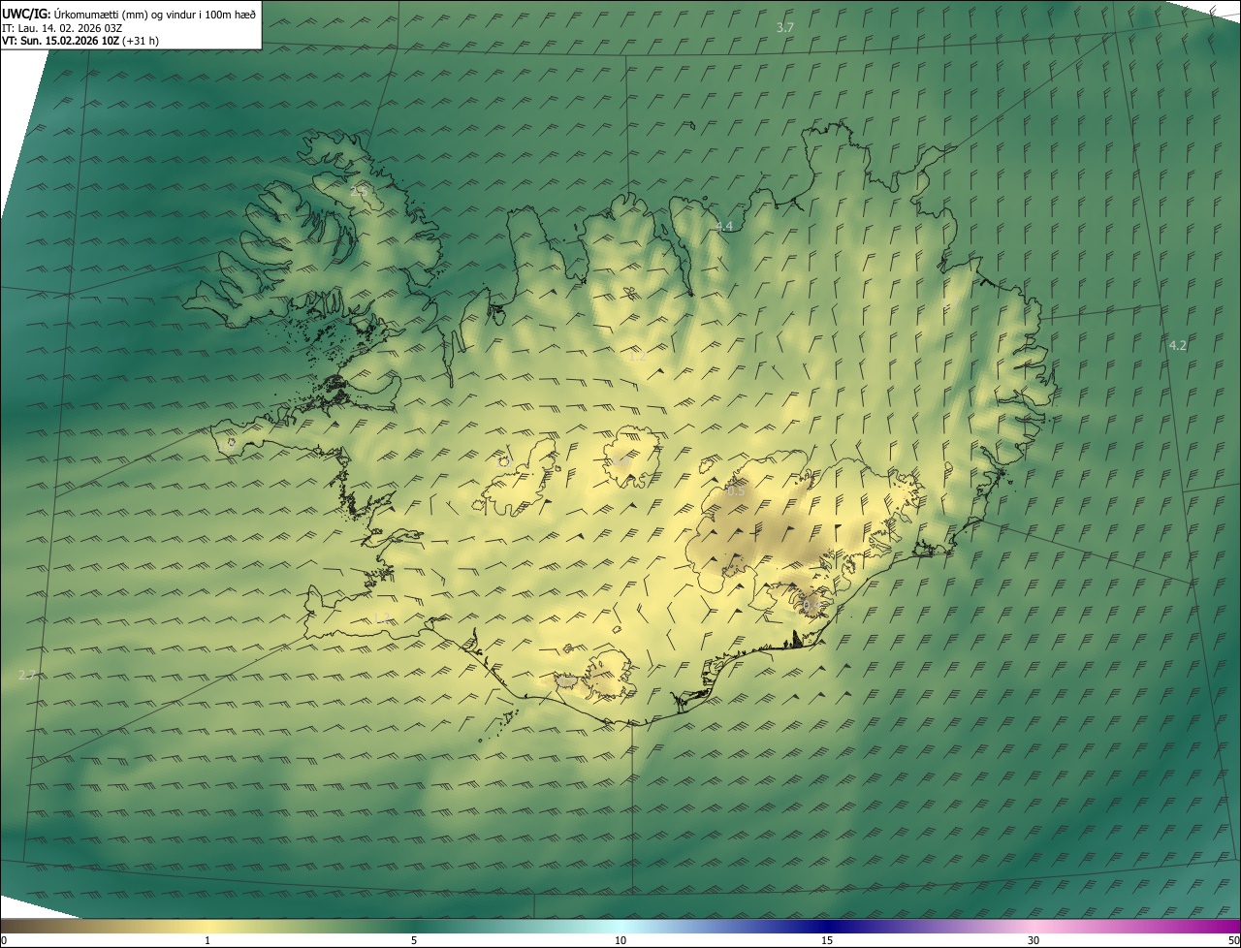Click the 4.2 value label over the sea
The width and height of the screenshot is (1241, 948).
pos(1177,345)
